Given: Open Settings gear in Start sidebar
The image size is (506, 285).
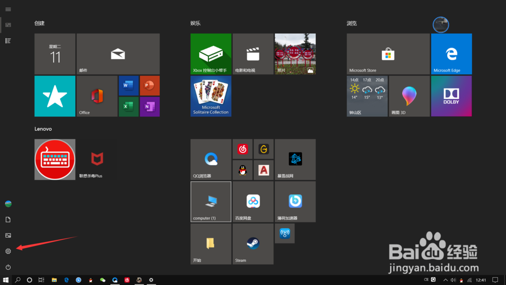Looking at the screenshot, I should 8,251.
